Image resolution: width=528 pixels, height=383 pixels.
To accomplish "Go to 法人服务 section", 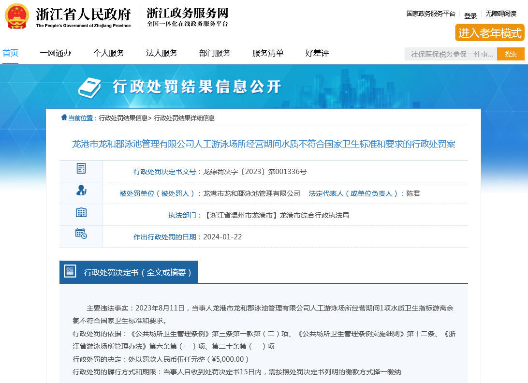I will (161, 53).
